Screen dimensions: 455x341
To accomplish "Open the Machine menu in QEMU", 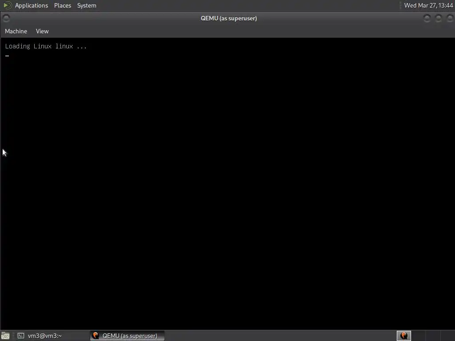I will (x=16, y=31).
